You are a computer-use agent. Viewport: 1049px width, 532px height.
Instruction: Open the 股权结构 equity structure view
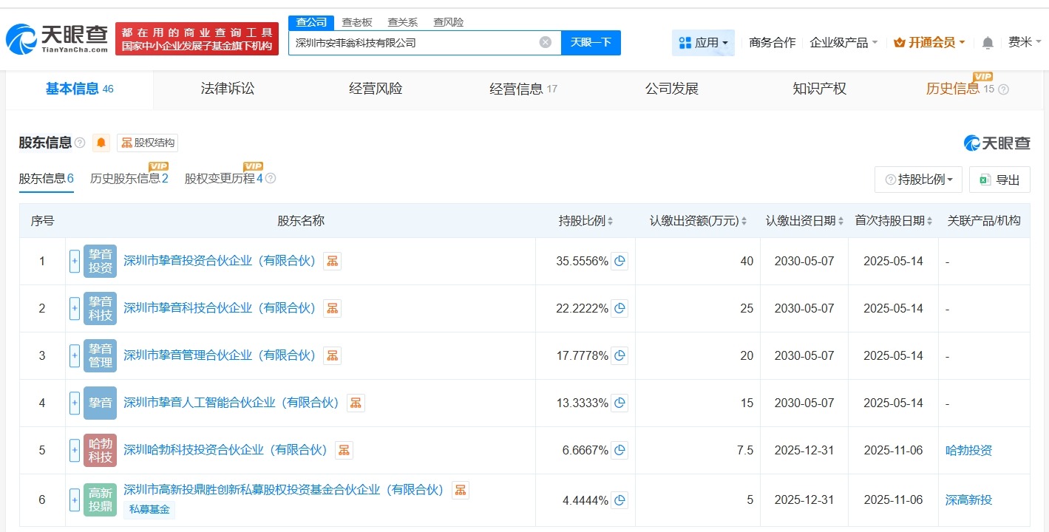click(x=149, y=143)
